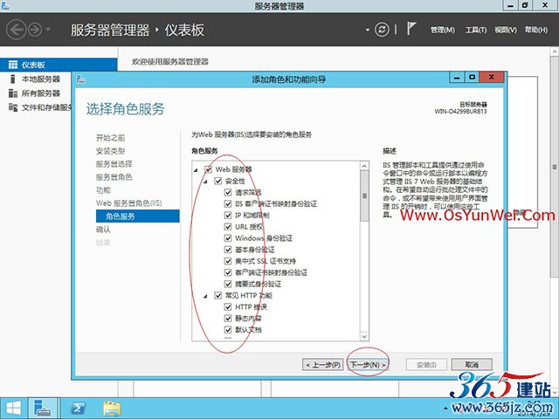Open the dropdown arrow left of refresh icon
The image size is (559, 419).
(x=368, y=30)
